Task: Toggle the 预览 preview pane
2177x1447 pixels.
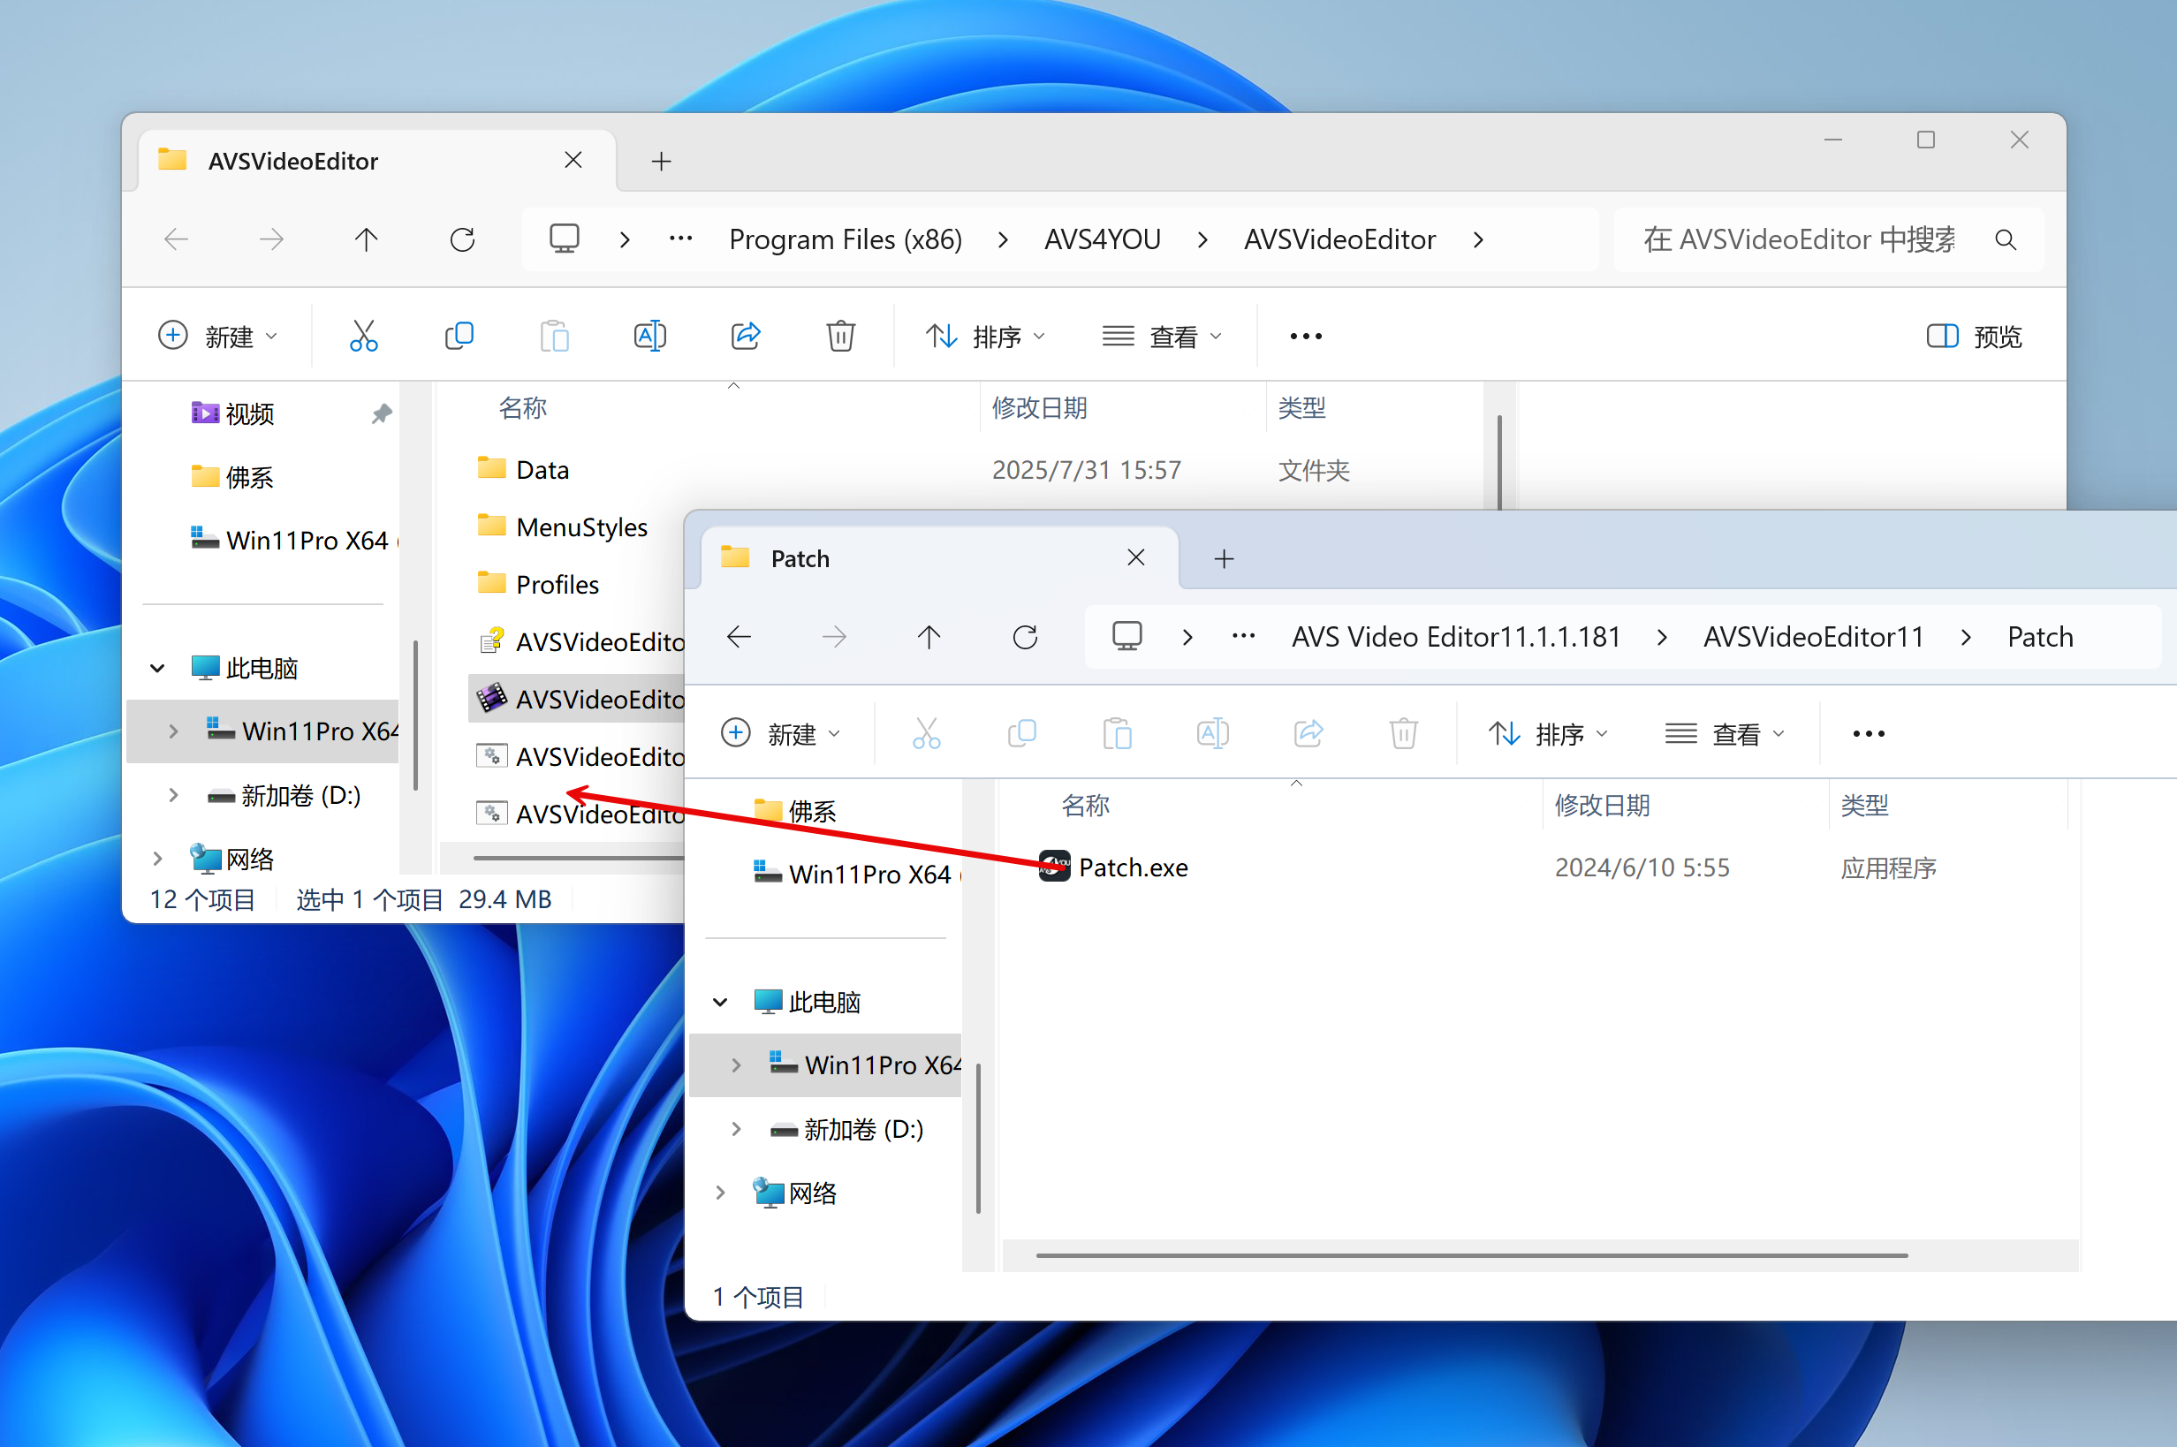Action: click(1974, 336)
